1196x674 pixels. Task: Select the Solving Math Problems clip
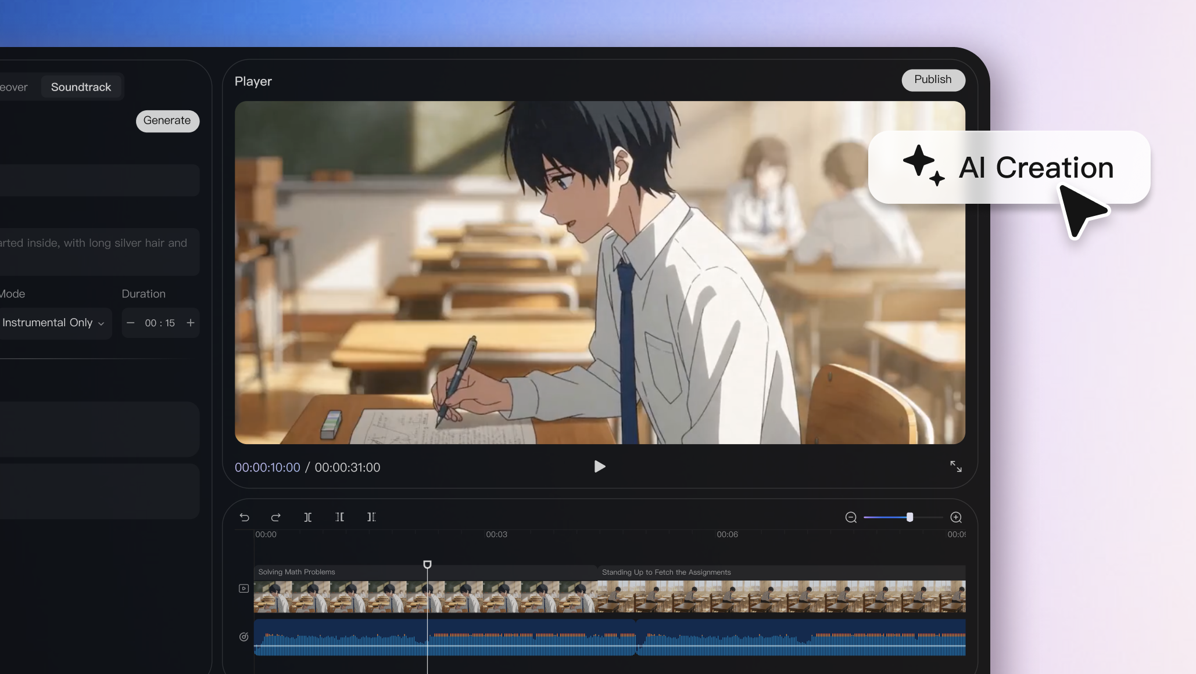point(425,589)
